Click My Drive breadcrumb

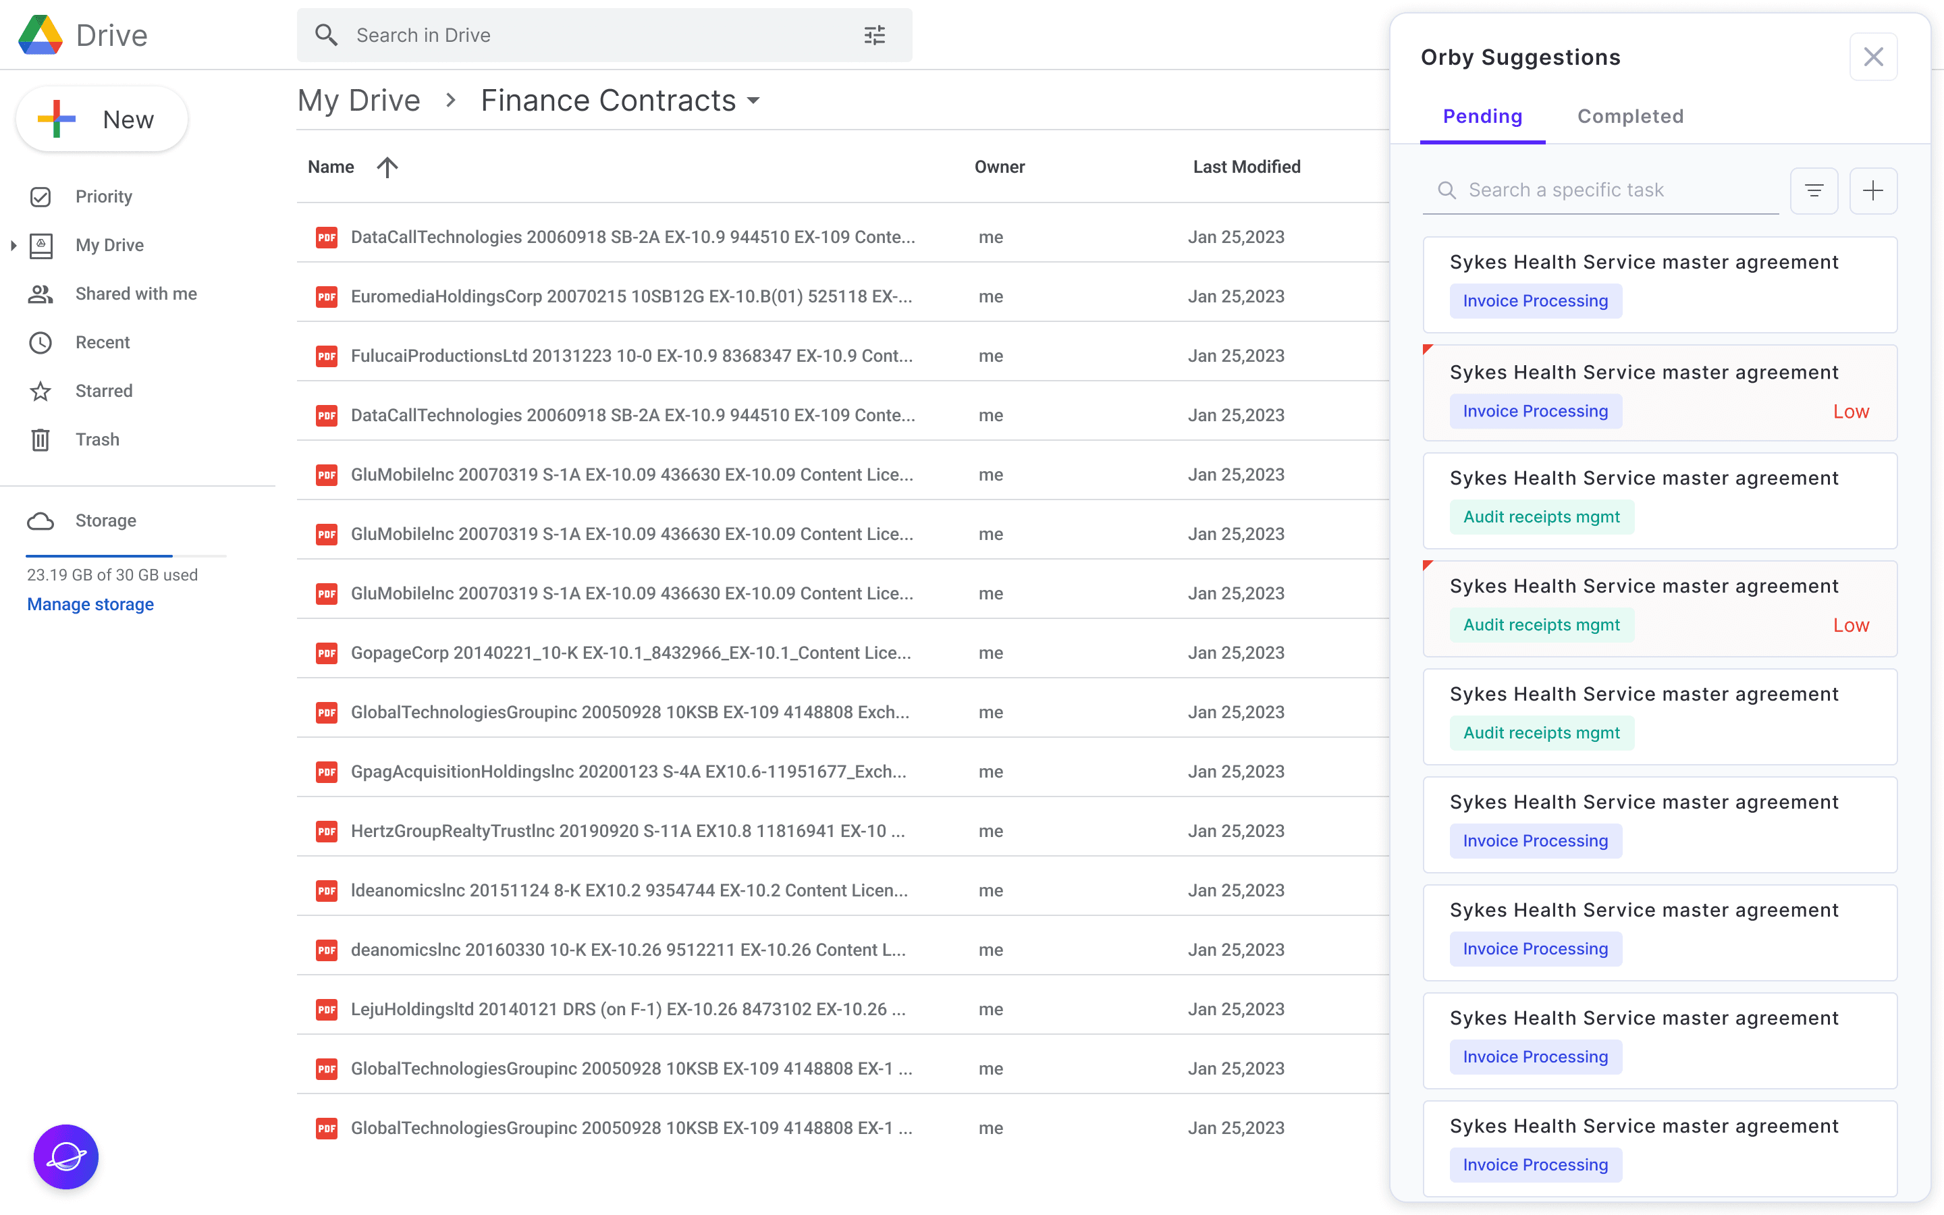pyautogui.click(x=359, y=101)
